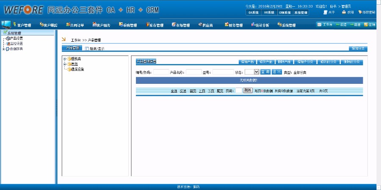Click the 删除产品 button
381x190 pixels.
point(284,62)
